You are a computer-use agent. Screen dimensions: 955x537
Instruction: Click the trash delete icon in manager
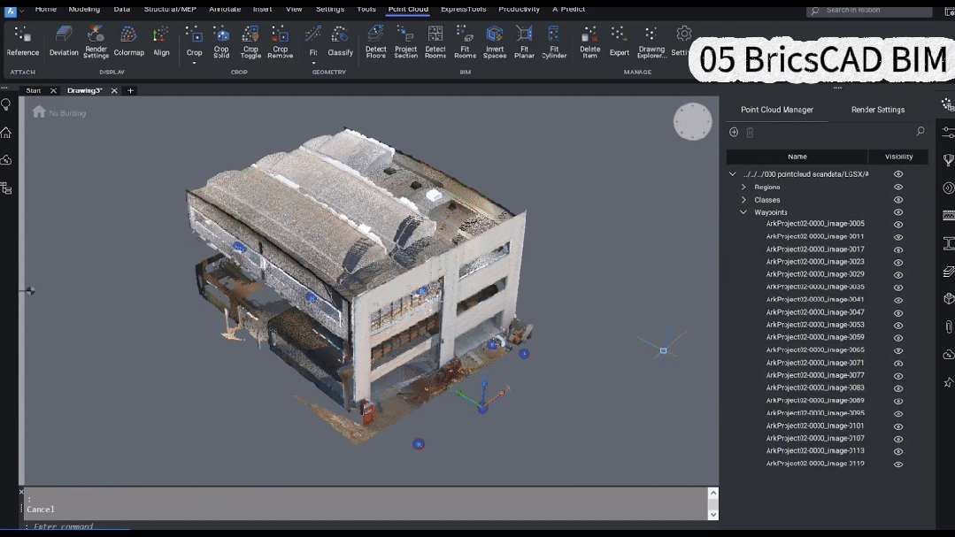[x=751, y=132]
